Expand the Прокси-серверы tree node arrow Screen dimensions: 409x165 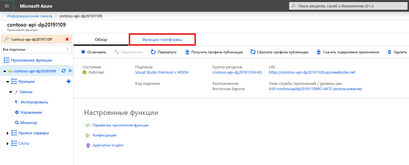8,133
